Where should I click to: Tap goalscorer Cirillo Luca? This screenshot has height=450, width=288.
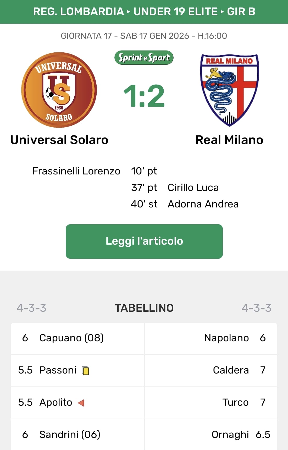193,188
